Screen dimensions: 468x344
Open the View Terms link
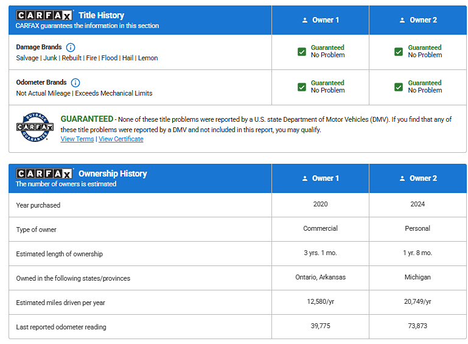click(x=77, y=139)
